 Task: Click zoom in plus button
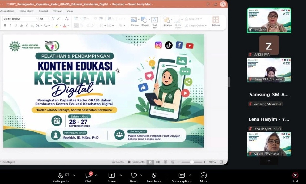(x=204, y=162)
